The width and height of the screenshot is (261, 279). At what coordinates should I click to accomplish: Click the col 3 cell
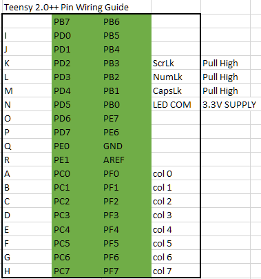(176, 215)
